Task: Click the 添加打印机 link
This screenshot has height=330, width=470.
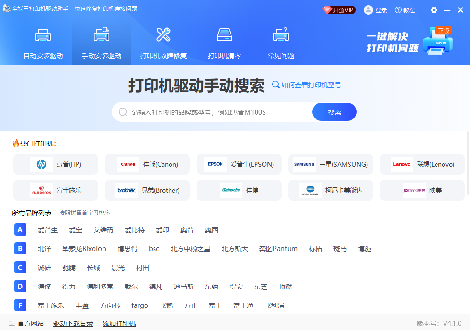Action: pyautogui.click(x=119, y=323)
